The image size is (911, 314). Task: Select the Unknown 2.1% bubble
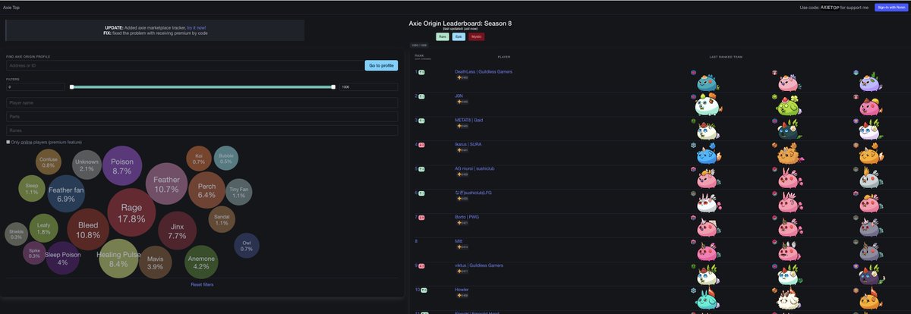87,165
